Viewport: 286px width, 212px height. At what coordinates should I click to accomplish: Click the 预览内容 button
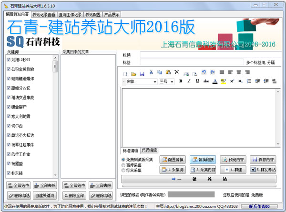(233, 160)
